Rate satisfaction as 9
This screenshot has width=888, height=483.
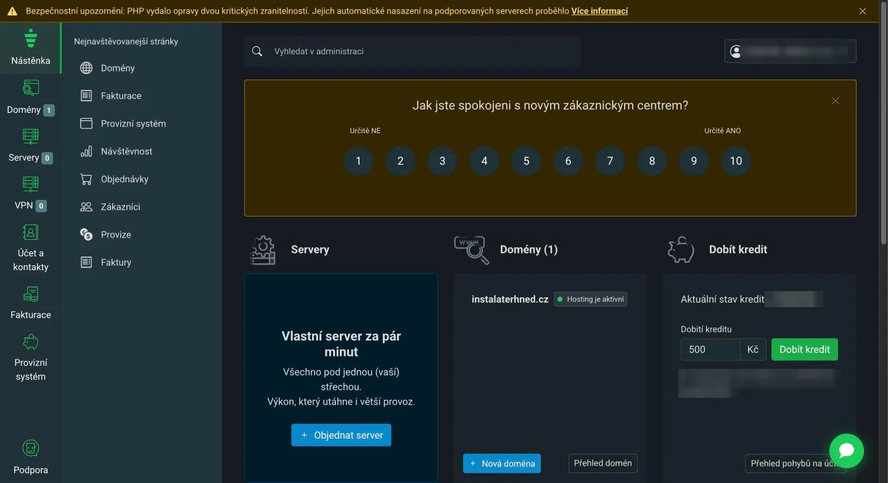(694, 161)
